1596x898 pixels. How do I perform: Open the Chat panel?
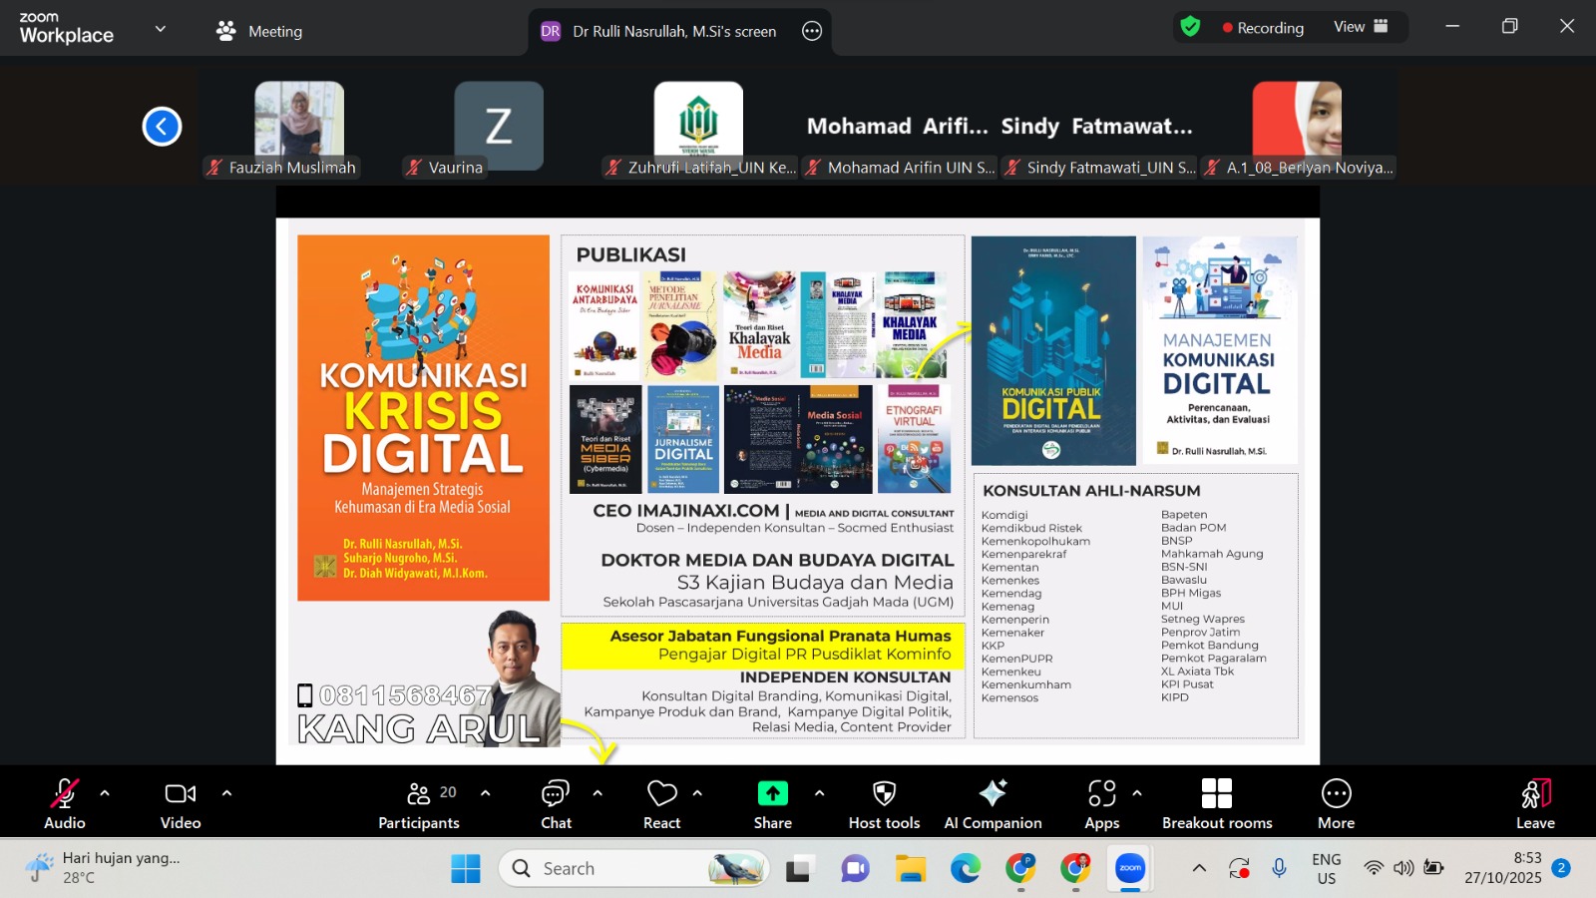[x=556, y=803]
